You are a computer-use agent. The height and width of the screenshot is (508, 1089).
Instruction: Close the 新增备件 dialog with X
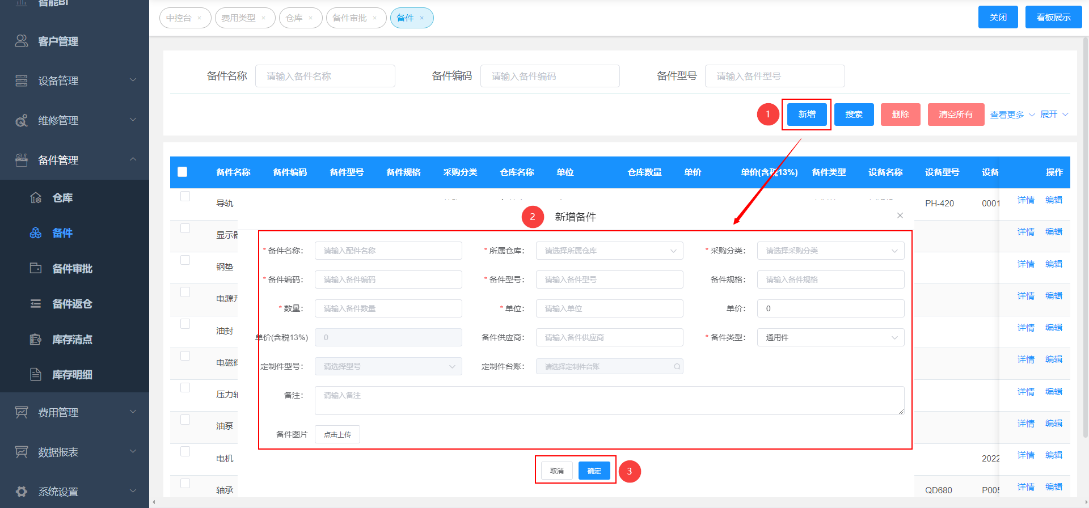point(900,215)
